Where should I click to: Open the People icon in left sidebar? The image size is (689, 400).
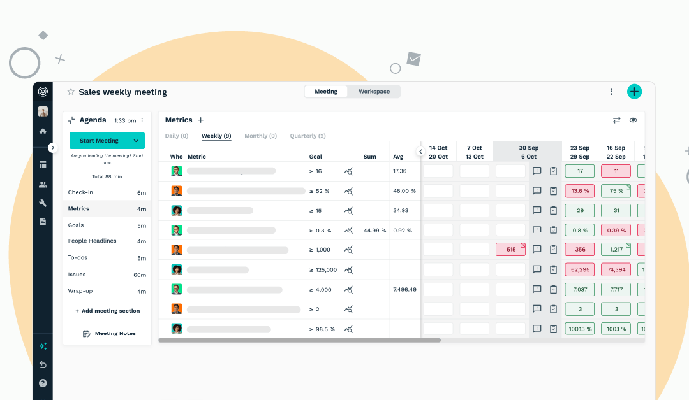point(43,185)
